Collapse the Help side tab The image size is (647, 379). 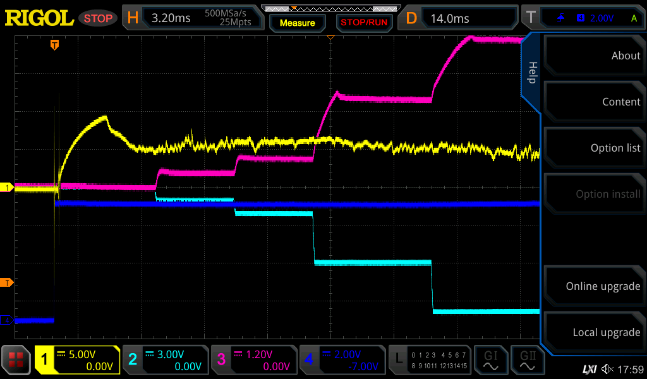pos(531,73)
